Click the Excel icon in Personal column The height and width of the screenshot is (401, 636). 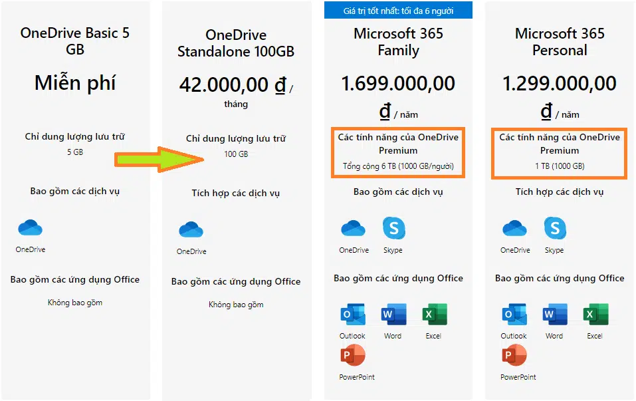coord(595,314)
